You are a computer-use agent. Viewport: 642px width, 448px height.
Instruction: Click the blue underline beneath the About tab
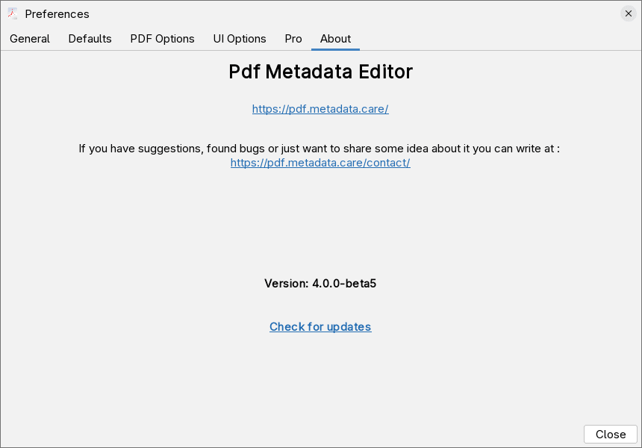pyautogui.click(x=335, y=49)
